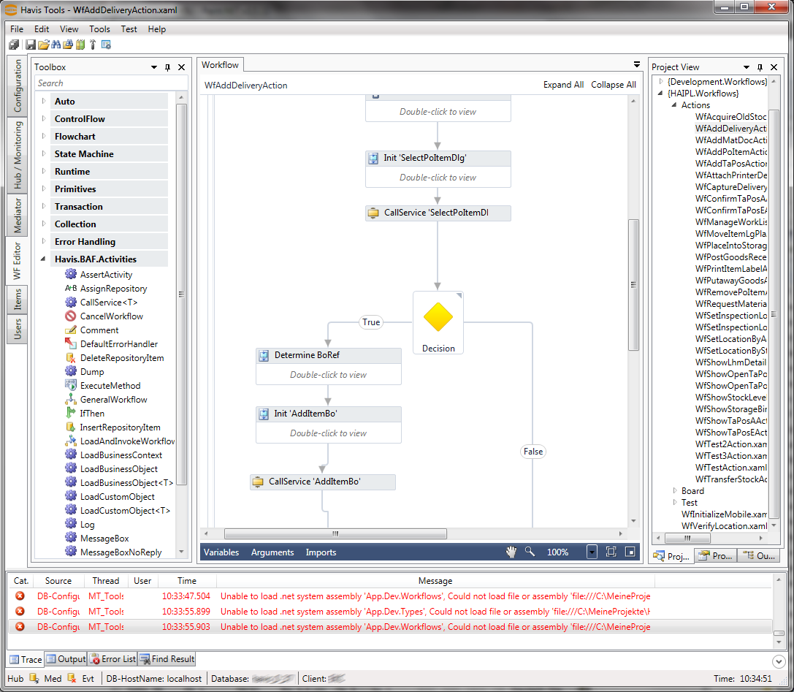Toggle the overview map button in designer
The width and height of the screenshot is (794, 692).
pos(630,552)
